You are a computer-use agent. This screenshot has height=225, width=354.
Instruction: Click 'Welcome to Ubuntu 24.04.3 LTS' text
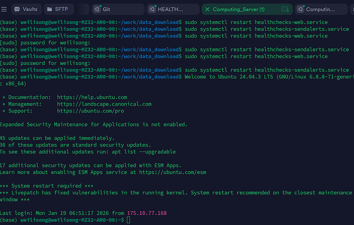coord(229,77)
